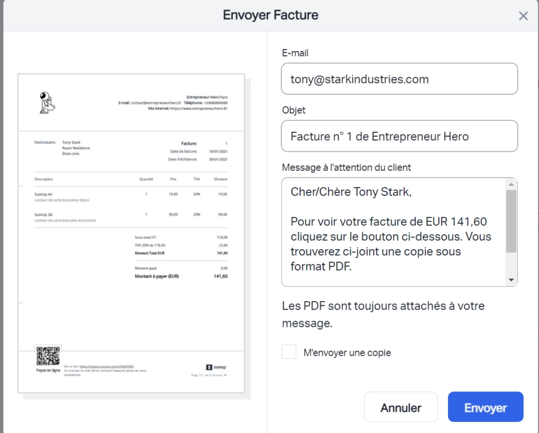Screen dimensions: 539x433
Task: Click the entrepreneurhero.fr website address in header
Action: [198, 108]
